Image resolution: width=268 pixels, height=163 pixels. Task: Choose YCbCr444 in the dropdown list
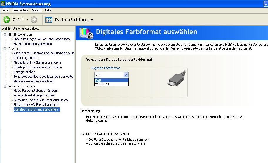click(111, 84)
